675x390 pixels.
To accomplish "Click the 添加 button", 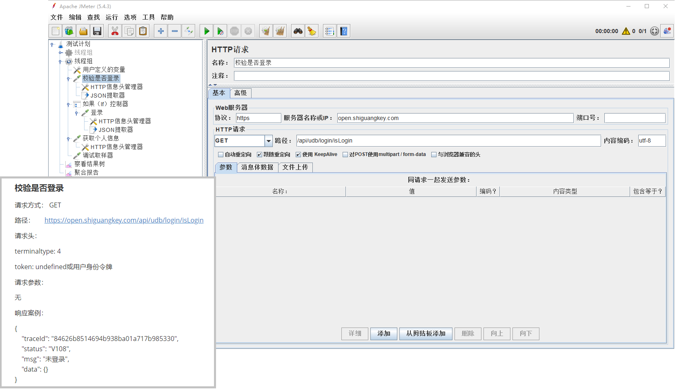I will tap(384, 334).
